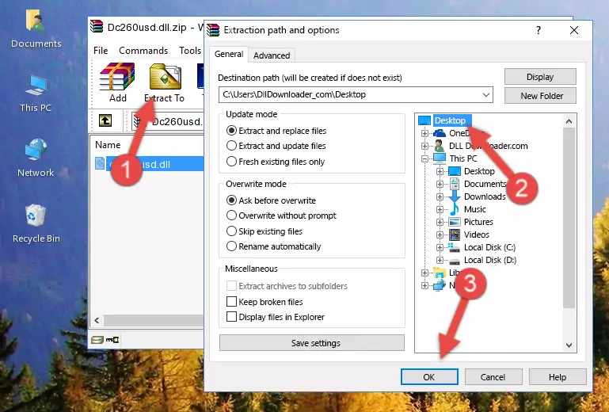
Task: Expand the Local Disk (C:) tree node
Action: point(440,247)
